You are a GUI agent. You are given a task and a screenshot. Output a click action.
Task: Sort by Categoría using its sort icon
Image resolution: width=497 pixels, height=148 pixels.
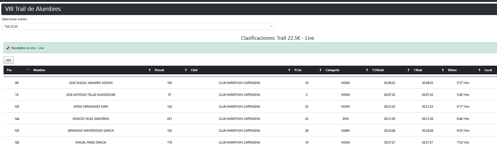tap(367, 70)
